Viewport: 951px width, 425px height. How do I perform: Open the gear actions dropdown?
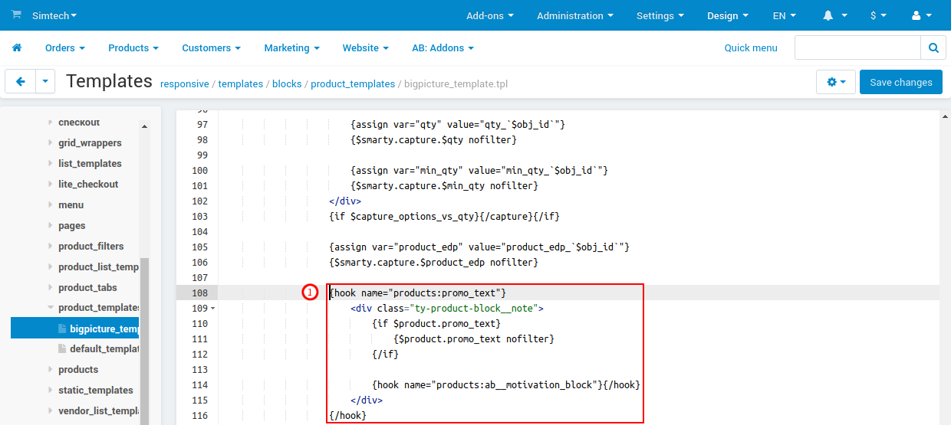coord(836,82)
